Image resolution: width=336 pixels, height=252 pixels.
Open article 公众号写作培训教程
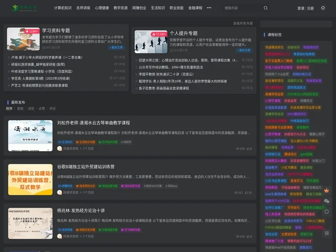(x=171, y=67)
